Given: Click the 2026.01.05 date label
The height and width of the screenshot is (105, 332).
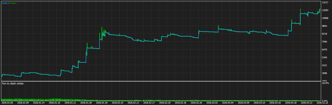Looking at the screenshot, I should (7, 103).
